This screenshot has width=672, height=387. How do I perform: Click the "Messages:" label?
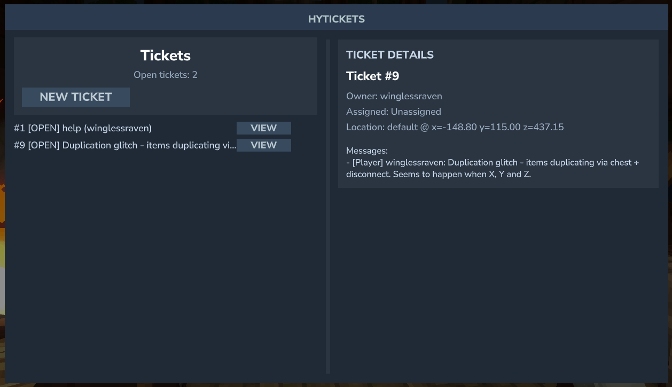367,151
